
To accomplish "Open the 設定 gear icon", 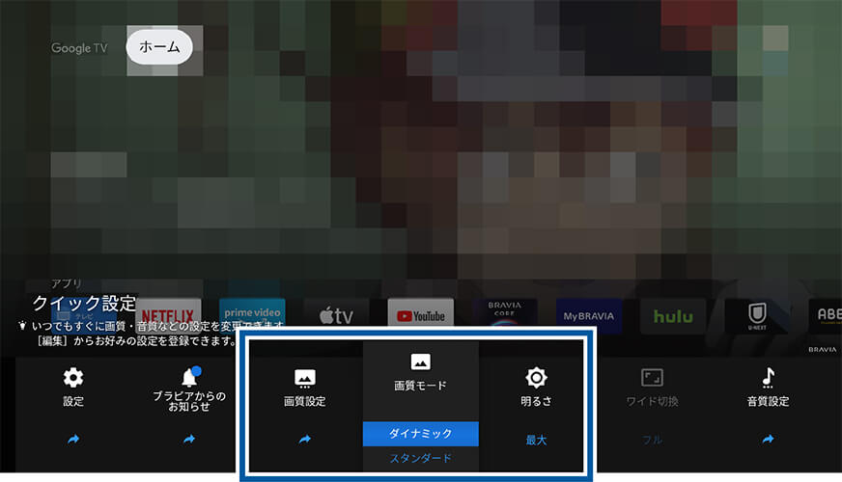I will tap(73, 378).
